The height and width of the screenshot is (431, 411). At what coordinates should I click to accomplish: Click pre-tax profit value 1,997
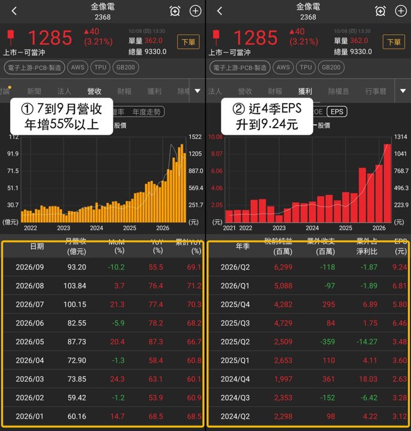pyautogui.click(x=283, y=379)
